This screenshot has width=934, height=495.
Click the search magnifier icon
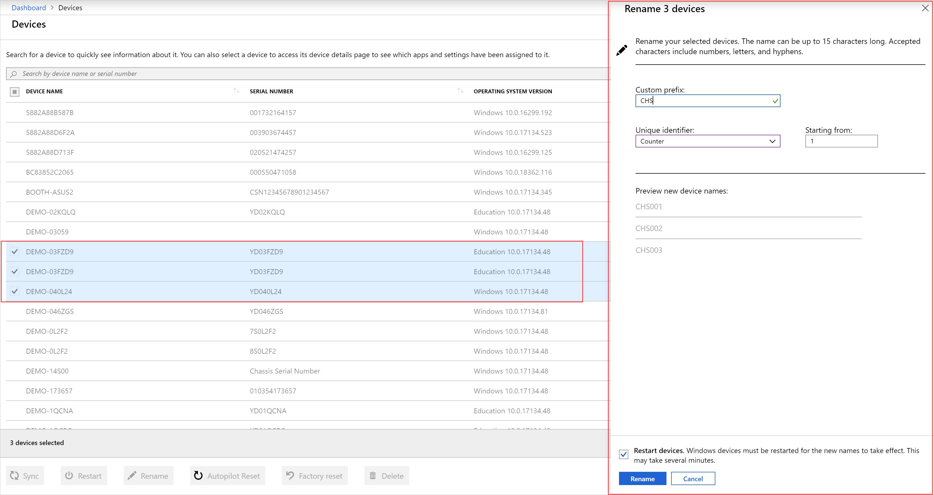[x=14, y=74]
